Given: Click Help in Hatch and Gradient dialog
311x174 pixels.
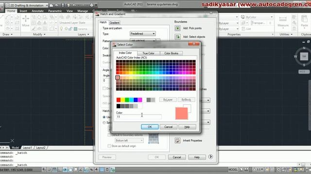Looking at the screenshot, I should click(197, 157).
